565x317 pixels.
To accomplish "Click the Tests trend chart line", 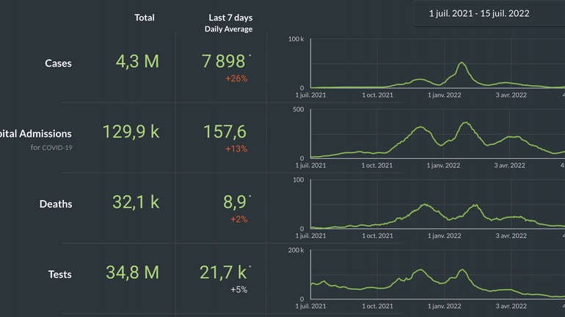I will 438,284.
